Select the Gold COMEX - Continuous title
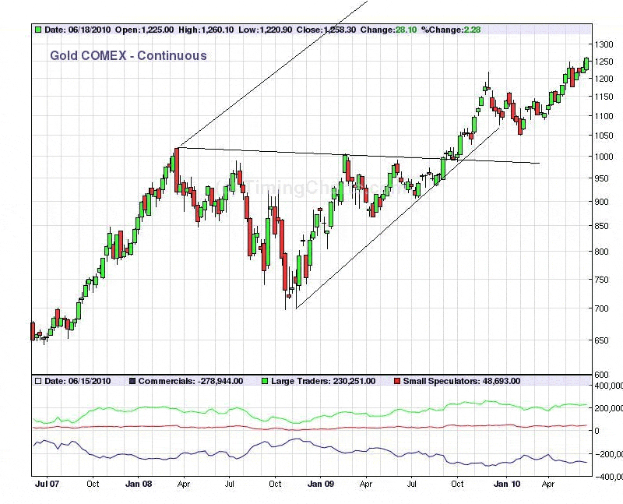 [128, 55]
